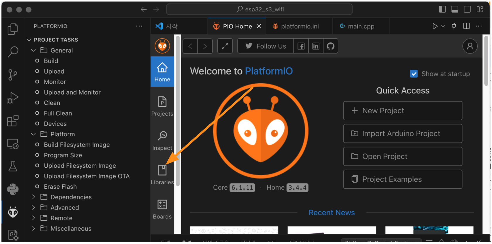Viewport: 492px width, 244px height.
Task: Open the PIO account profile icon
Action: [470, 46]
